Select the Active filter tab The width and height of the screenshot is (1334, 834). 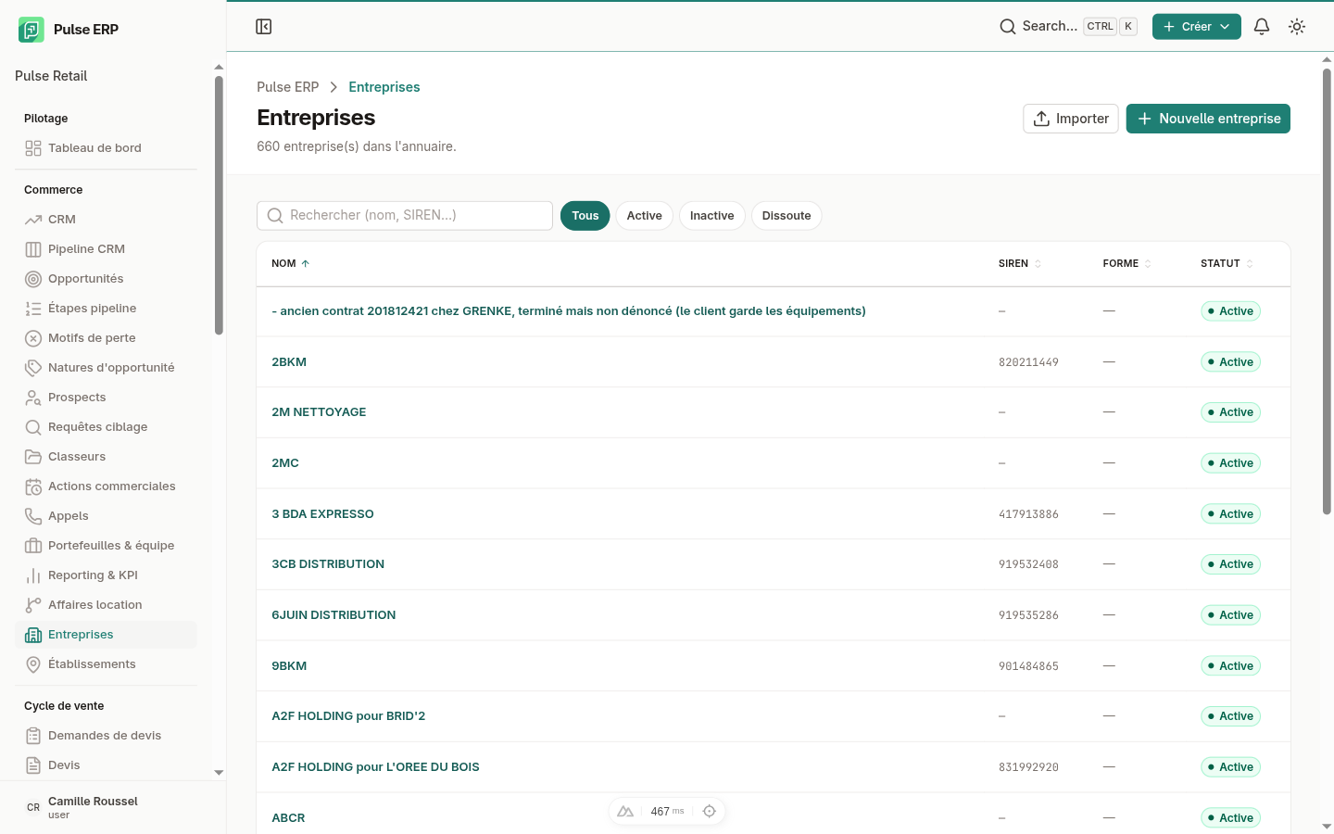tap(644, 216)
